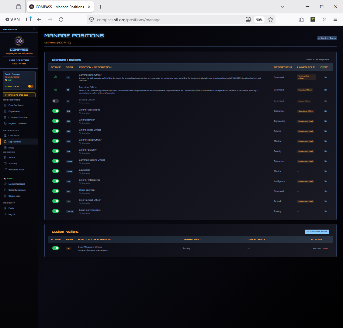This screenshot has width=343, height=328.
Task: Open the Crew Roster page
Action: point(14,135)
